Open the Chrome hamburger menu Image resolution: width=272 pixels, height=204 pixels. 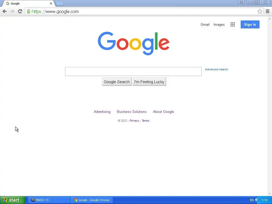(x=267, y=11)
